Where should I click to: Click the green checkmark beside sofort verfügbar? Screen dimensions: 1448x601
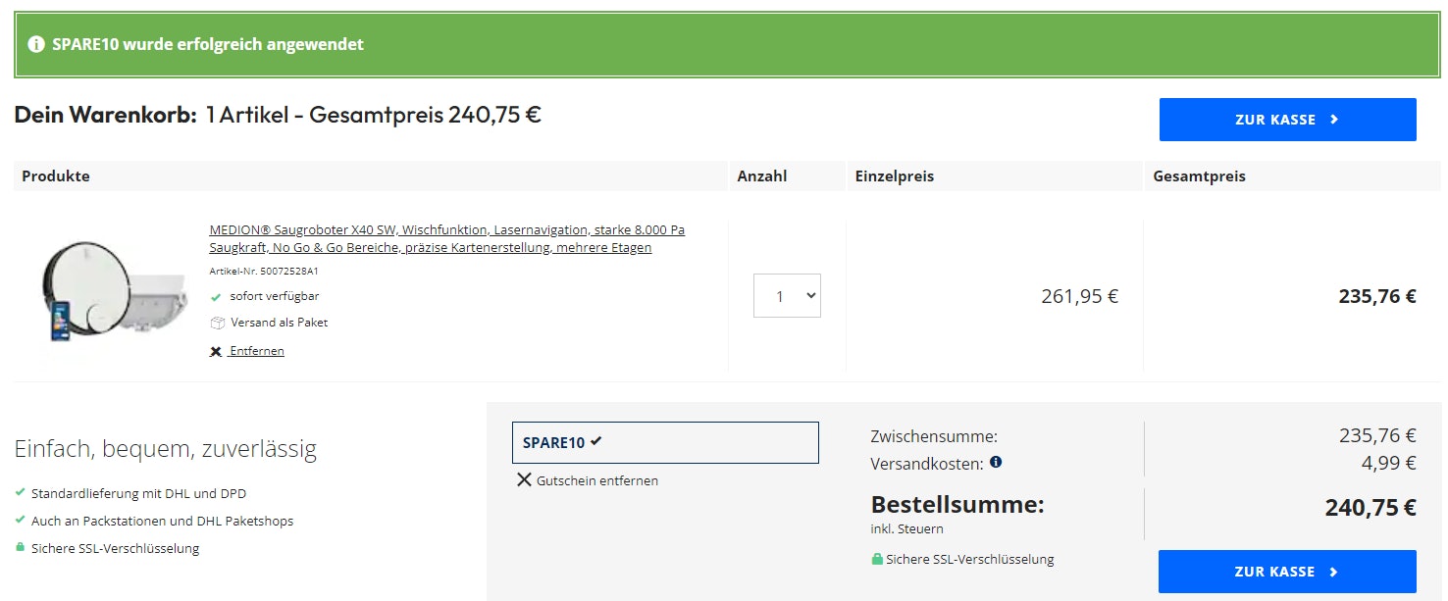point(216,296)
